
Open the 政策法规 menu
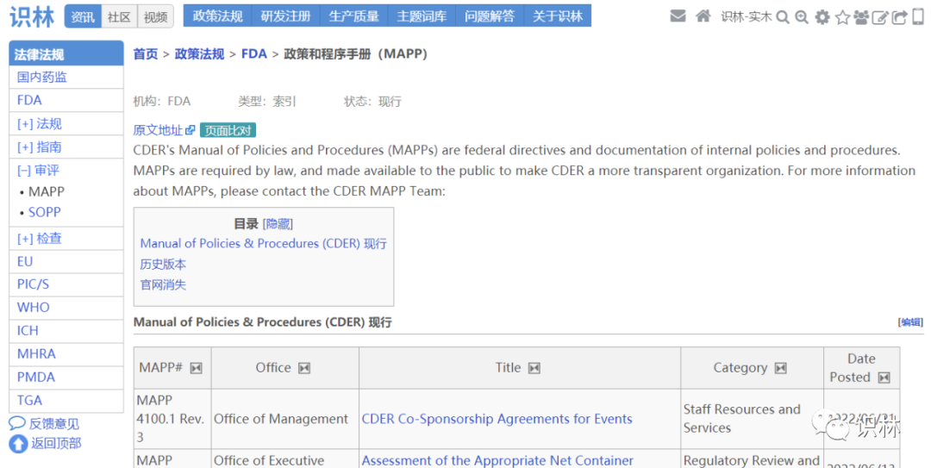[x=217, y=16]
